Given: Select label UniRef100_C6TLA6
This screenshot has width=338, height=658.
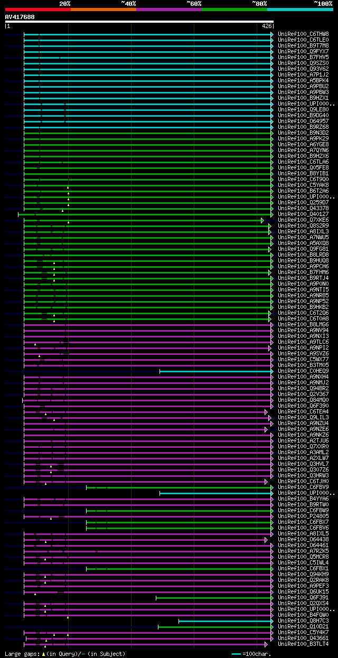Looking at the screenshot, I should tap(303, 162).
